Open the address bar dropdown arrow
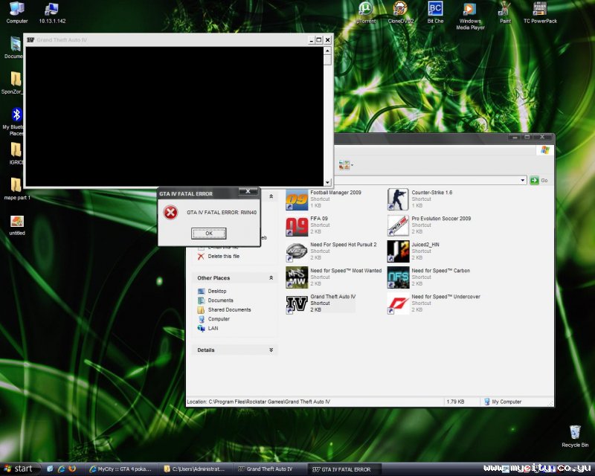The width and height of the screenshot is (595, 476). [523, 181]
